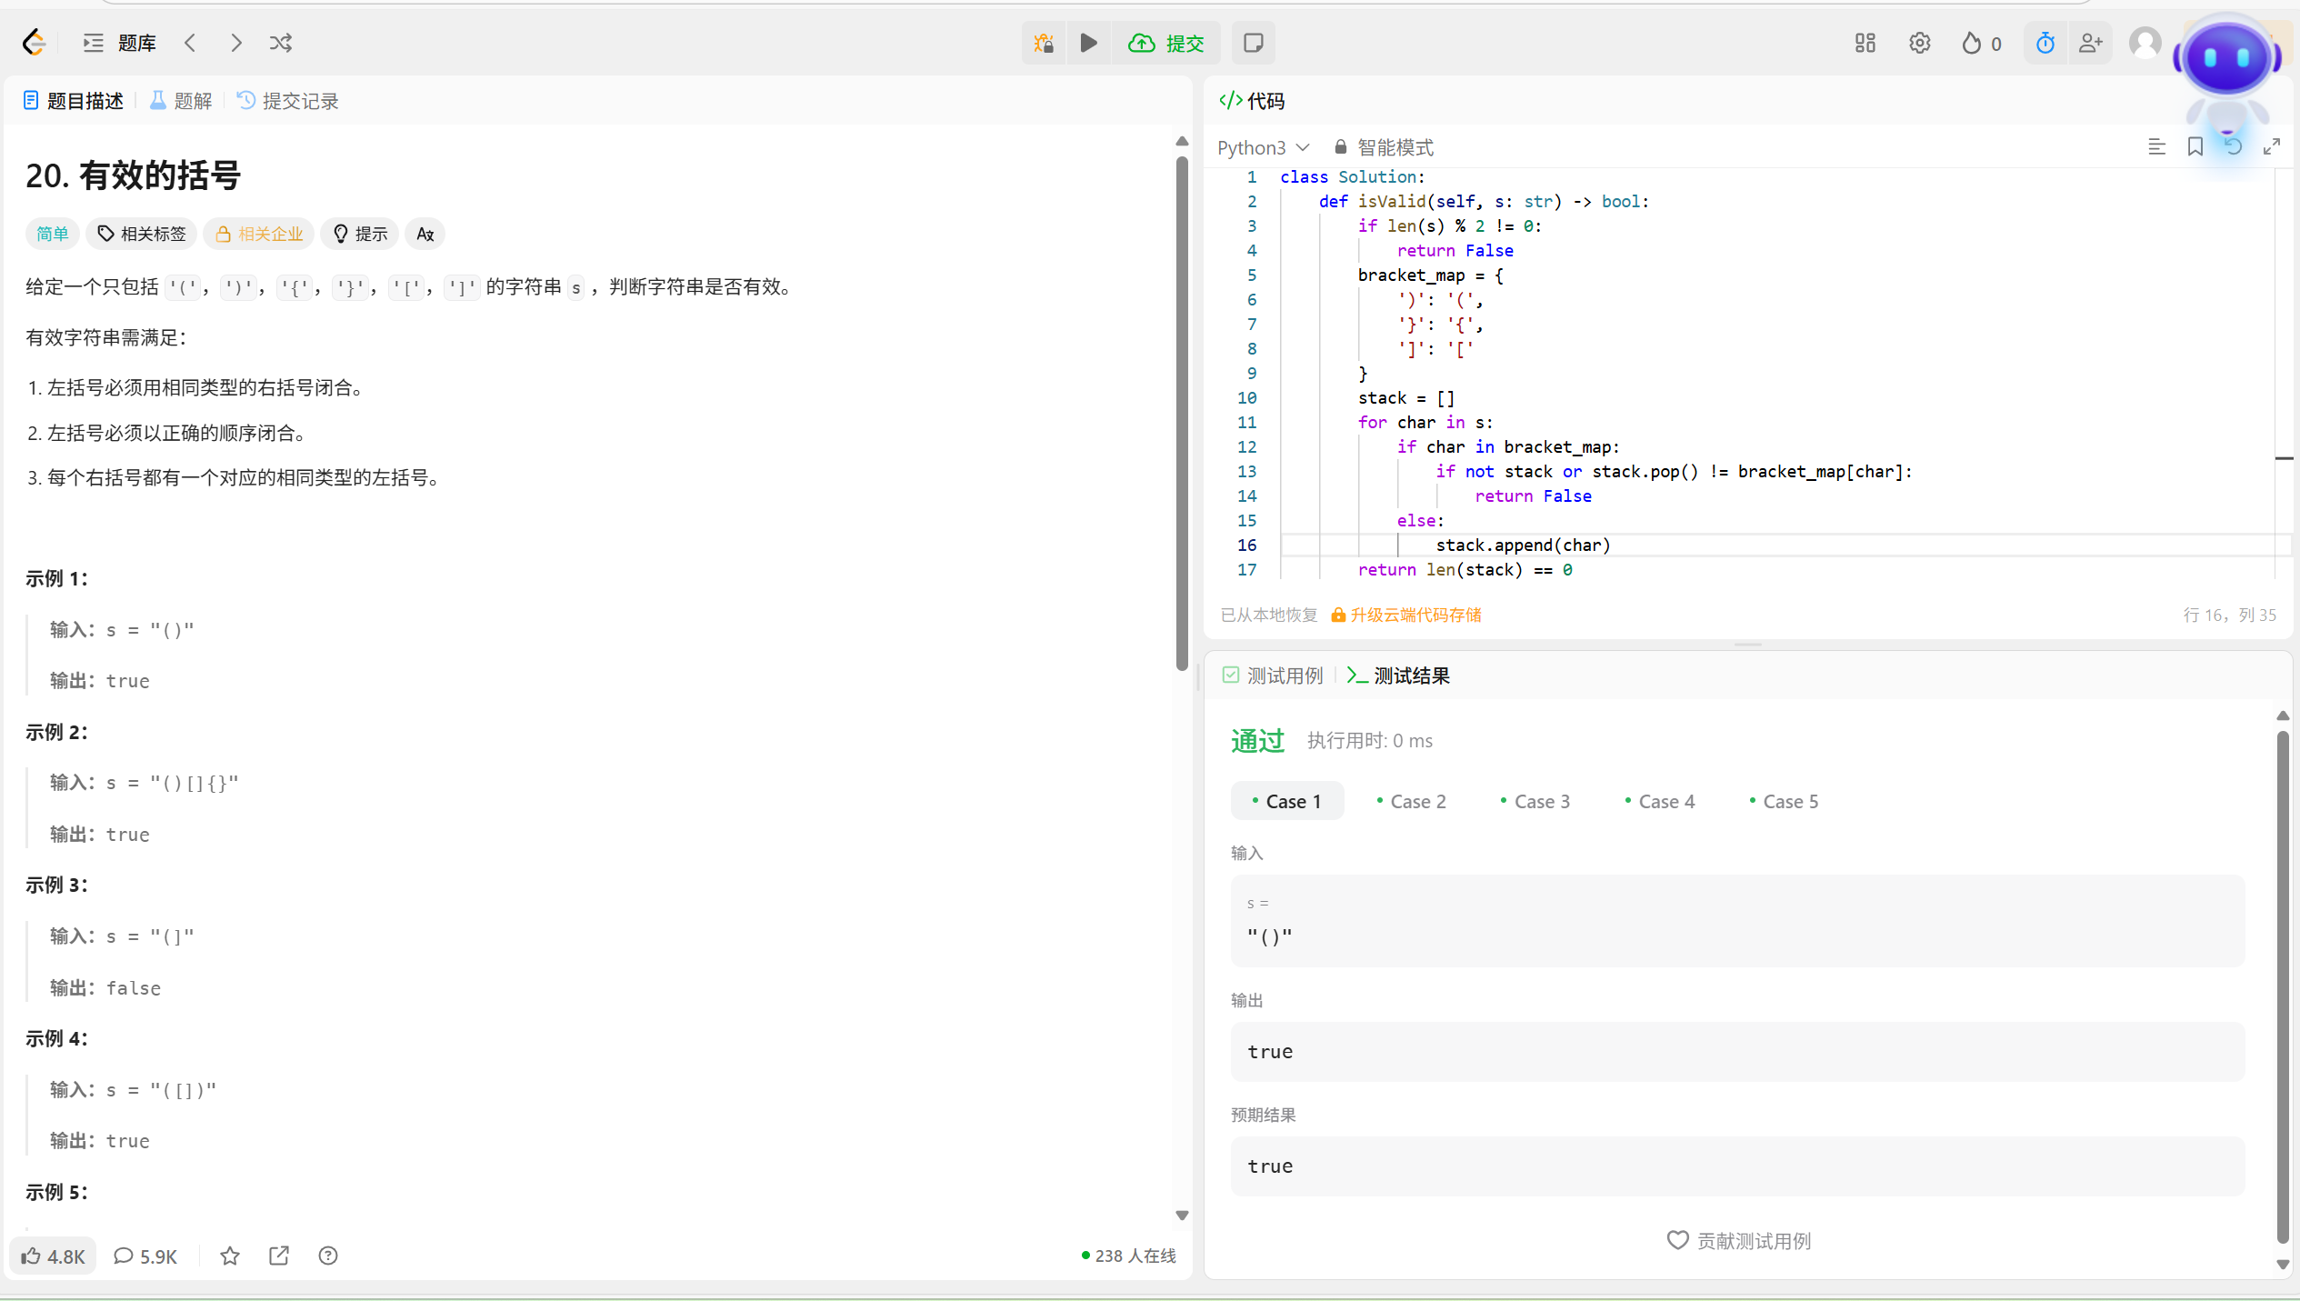Open the layout grid icon

click(x=1865, y=43)
